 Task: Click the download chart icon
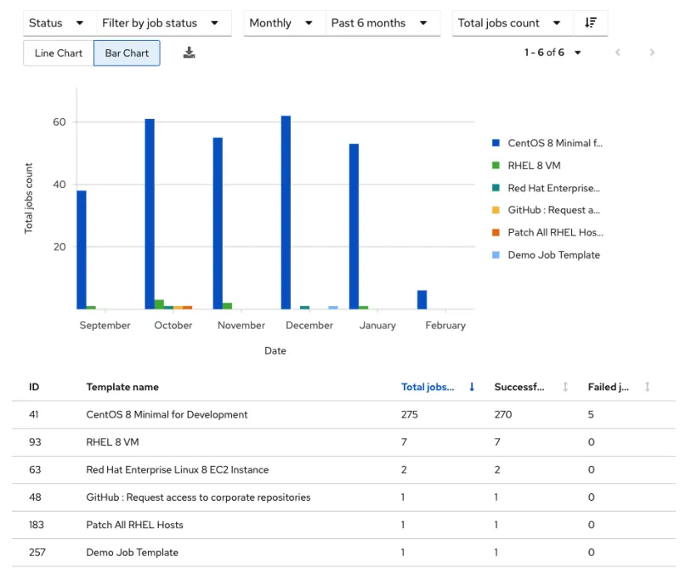tap(189, 52)
